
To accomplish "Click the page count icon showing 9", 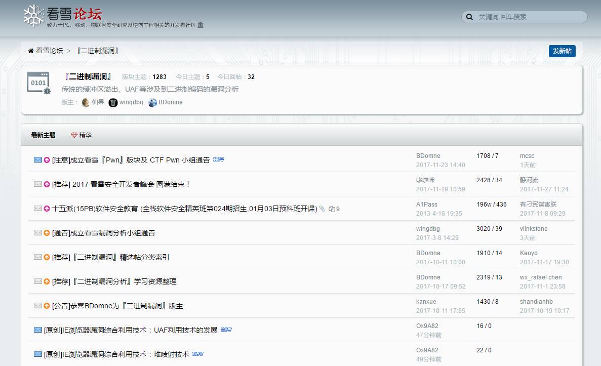I will point(334,209).
